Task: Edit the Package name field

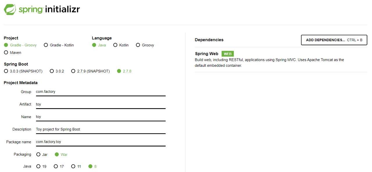Action: (x=101, y=142)
